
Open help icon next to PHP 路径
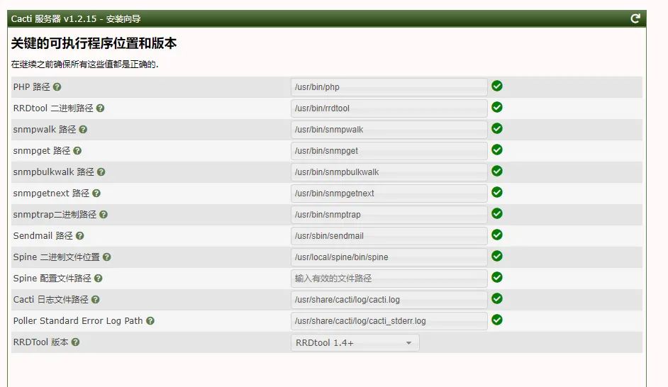(57, 87)
